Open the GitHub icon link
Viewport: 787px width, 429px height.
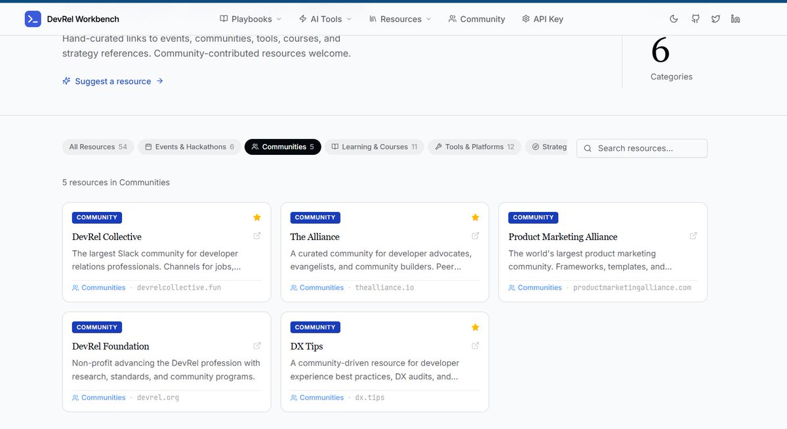[696, 19]
